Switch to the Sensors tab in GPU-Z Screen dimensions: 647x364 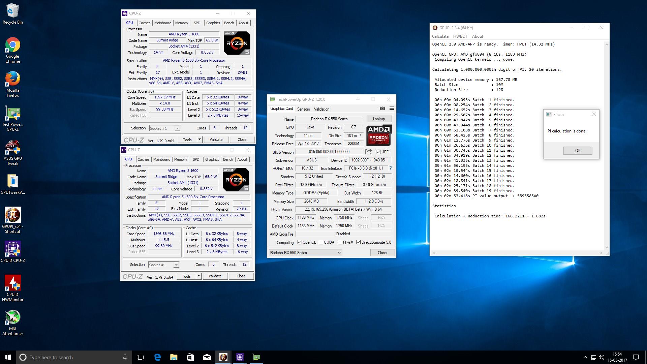[x=303, y=109]
